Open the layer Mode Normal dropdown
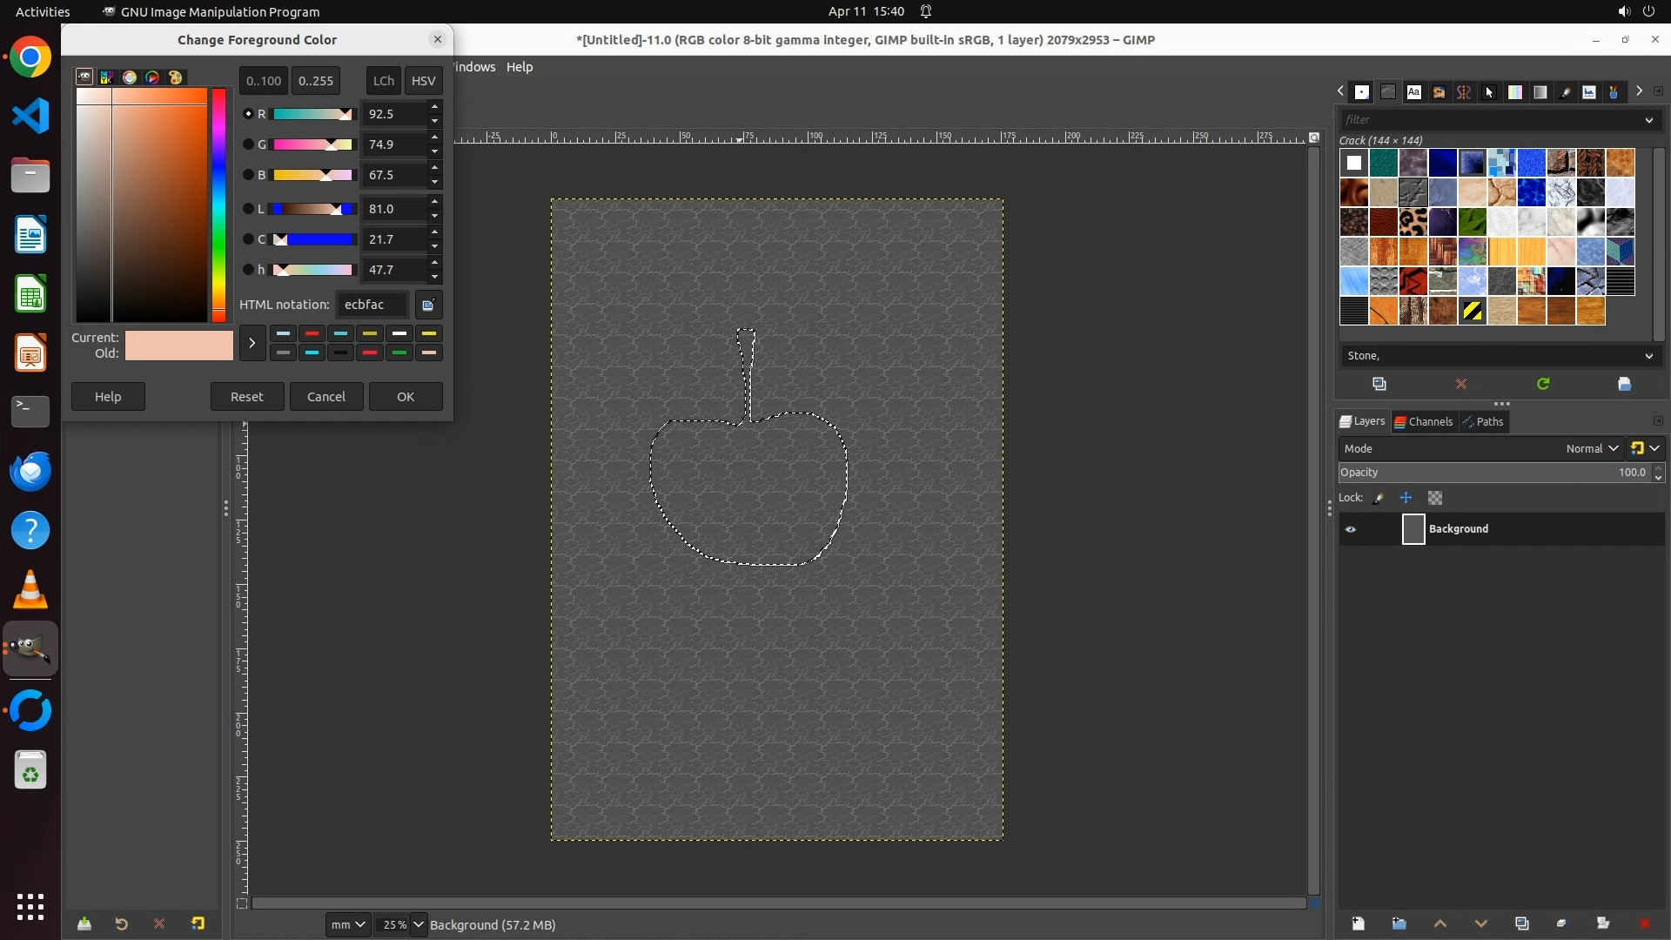The width and height of the screenshot is (1671, 940). [1591, 448]
